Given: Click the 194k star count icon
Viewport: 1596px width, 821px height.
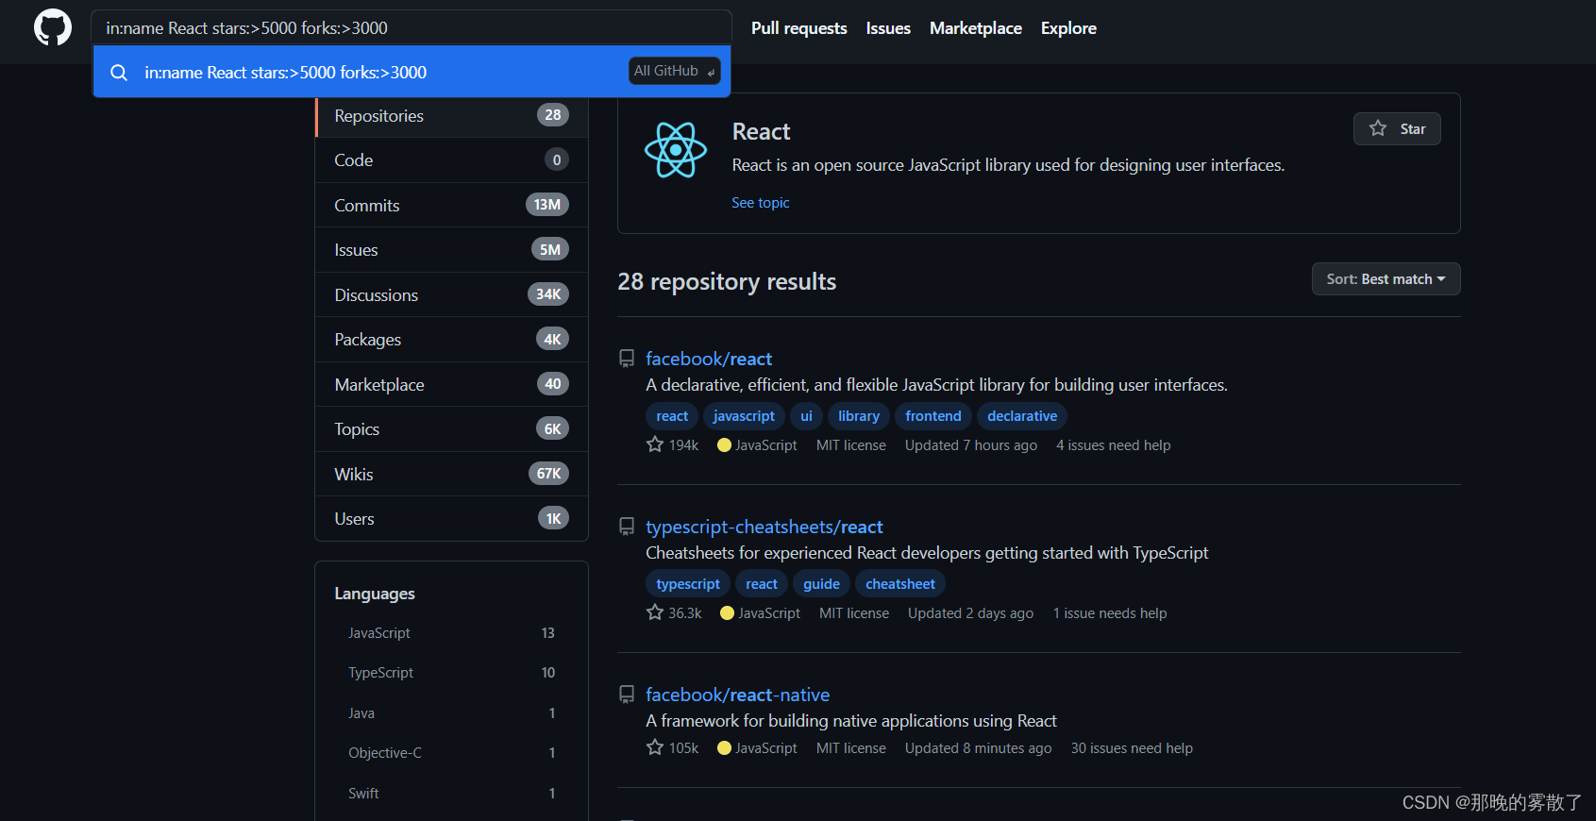Looking at the screenshot, I should point(655,444).
